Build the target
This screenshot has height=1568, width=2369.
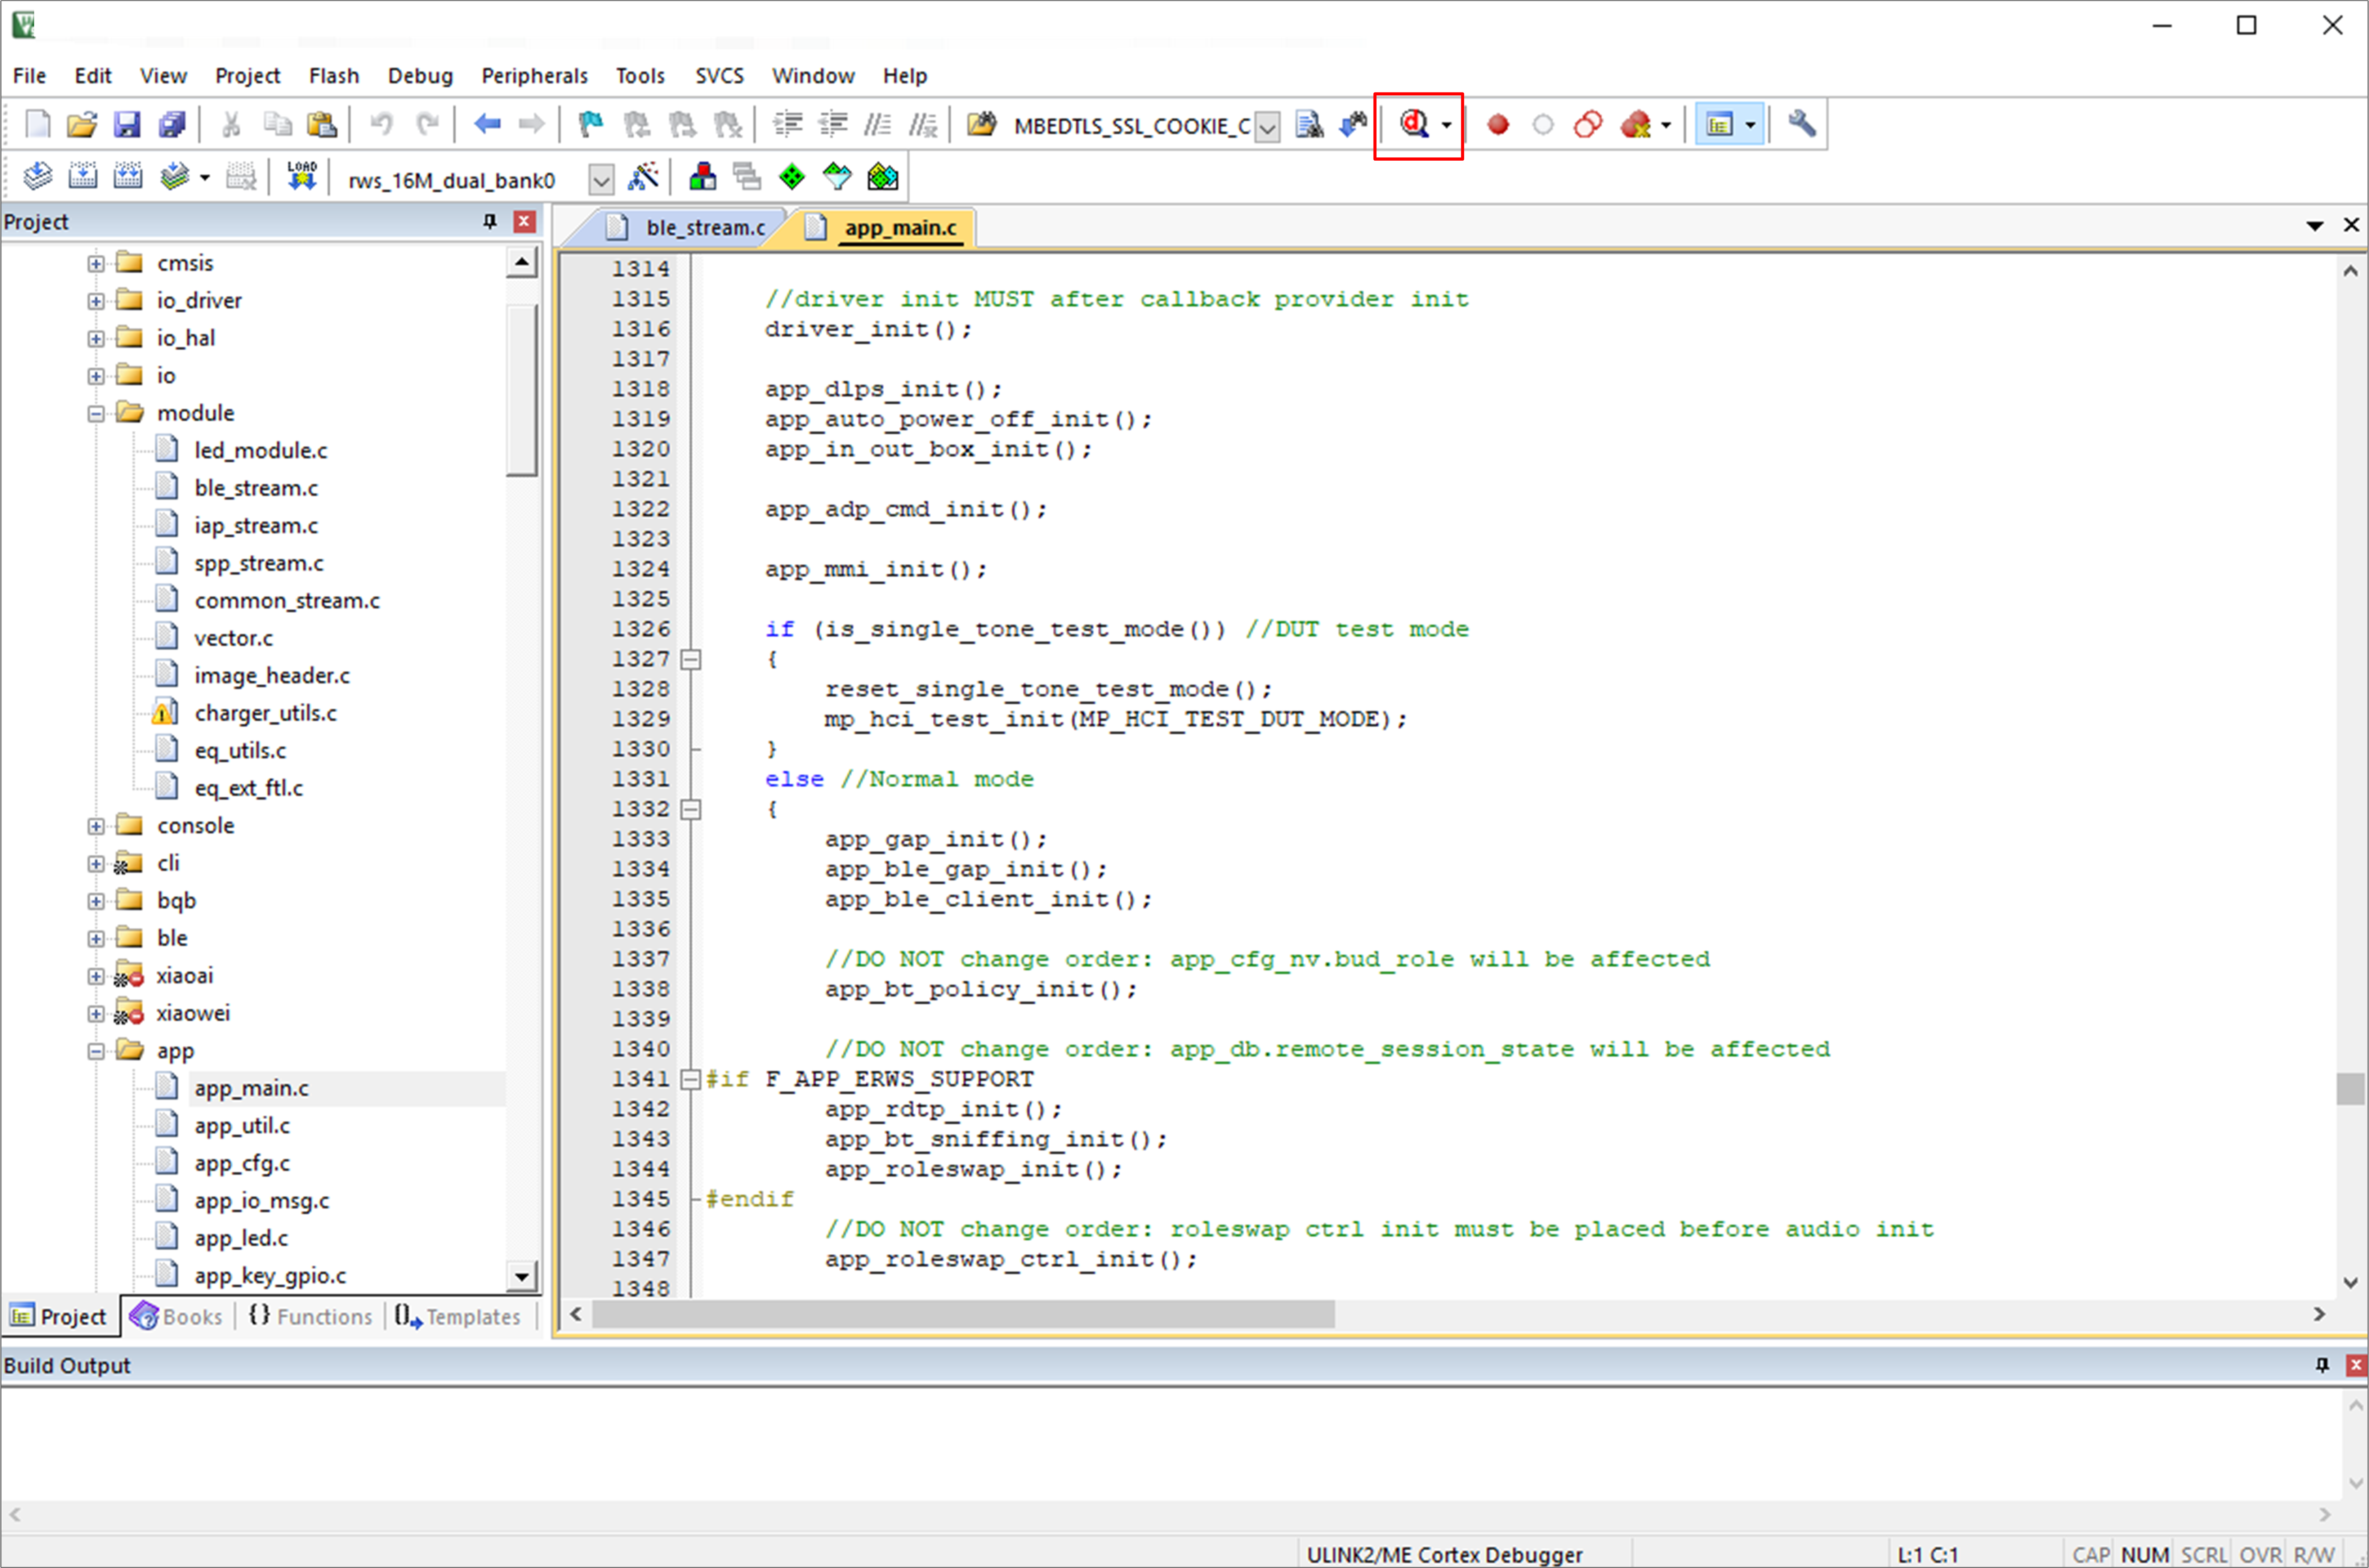click(x=82, y=177)
